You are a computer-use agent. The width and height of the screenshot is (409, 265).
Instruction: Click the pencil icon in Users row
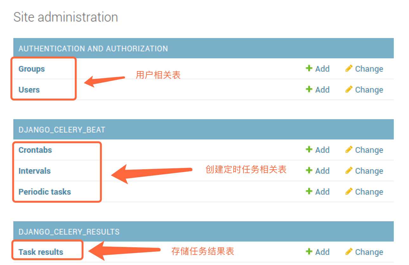(x=349, y=89)
